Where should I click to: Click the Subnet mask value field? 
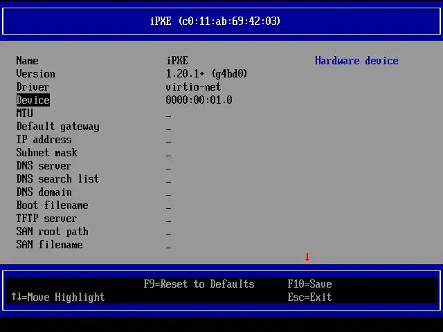pyautogui.click(x=169, y=155)
